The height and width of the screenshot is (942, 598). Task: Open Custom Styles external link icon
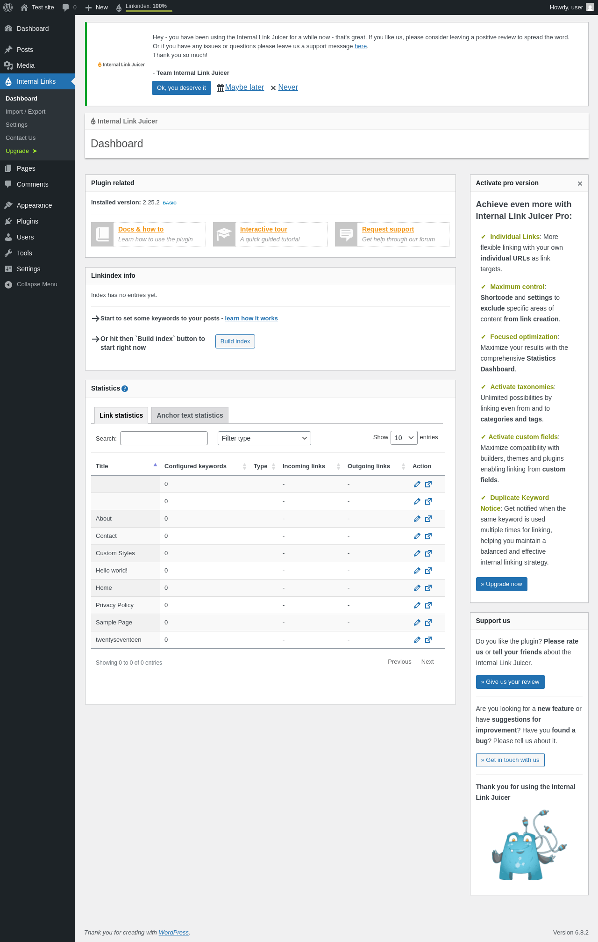[x=428, y=553]
